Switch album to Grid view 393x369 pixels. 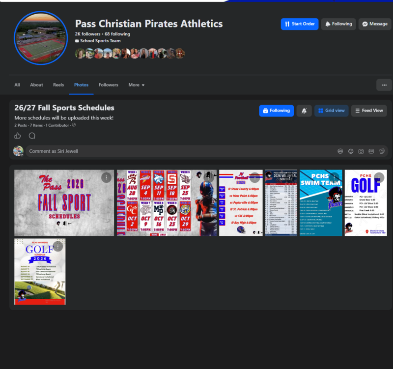[331, 111]
